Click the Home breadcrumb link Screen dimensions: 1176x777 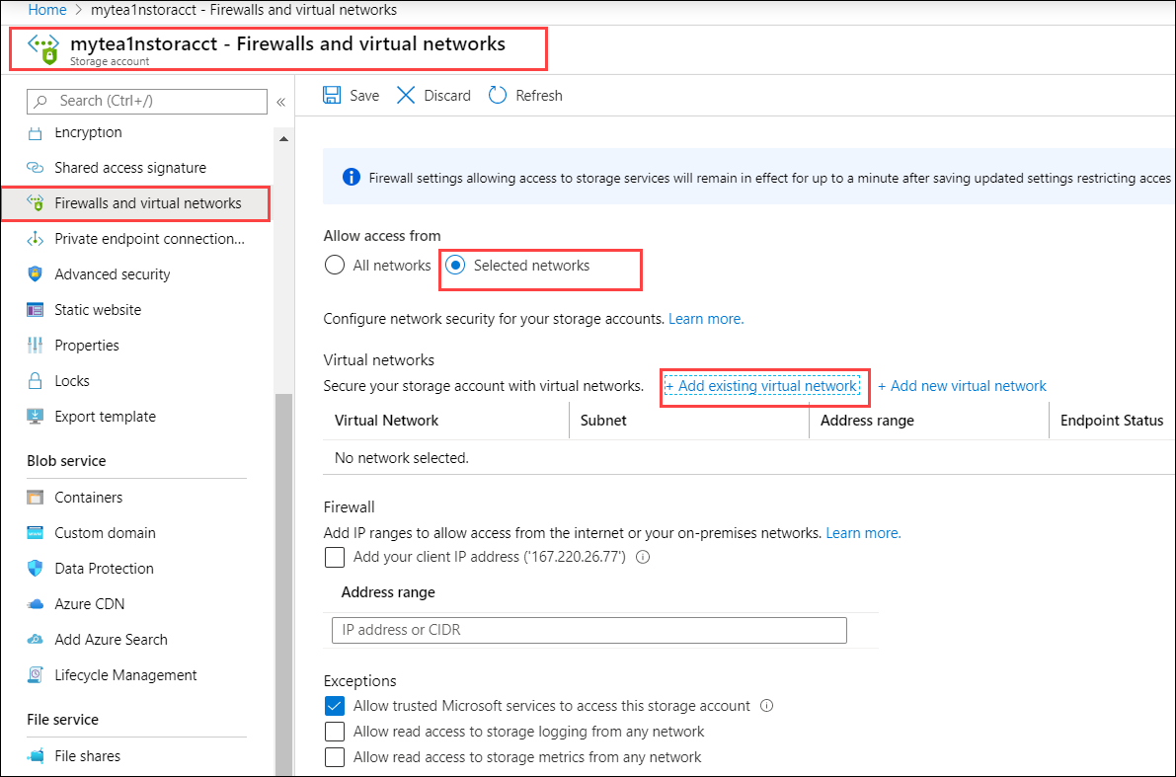(x=47, y=10)
